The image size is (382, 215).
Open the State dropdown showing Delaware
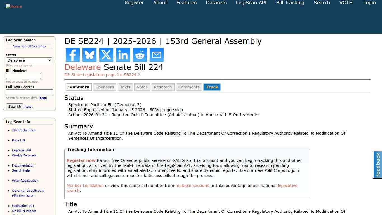point(29,60)
